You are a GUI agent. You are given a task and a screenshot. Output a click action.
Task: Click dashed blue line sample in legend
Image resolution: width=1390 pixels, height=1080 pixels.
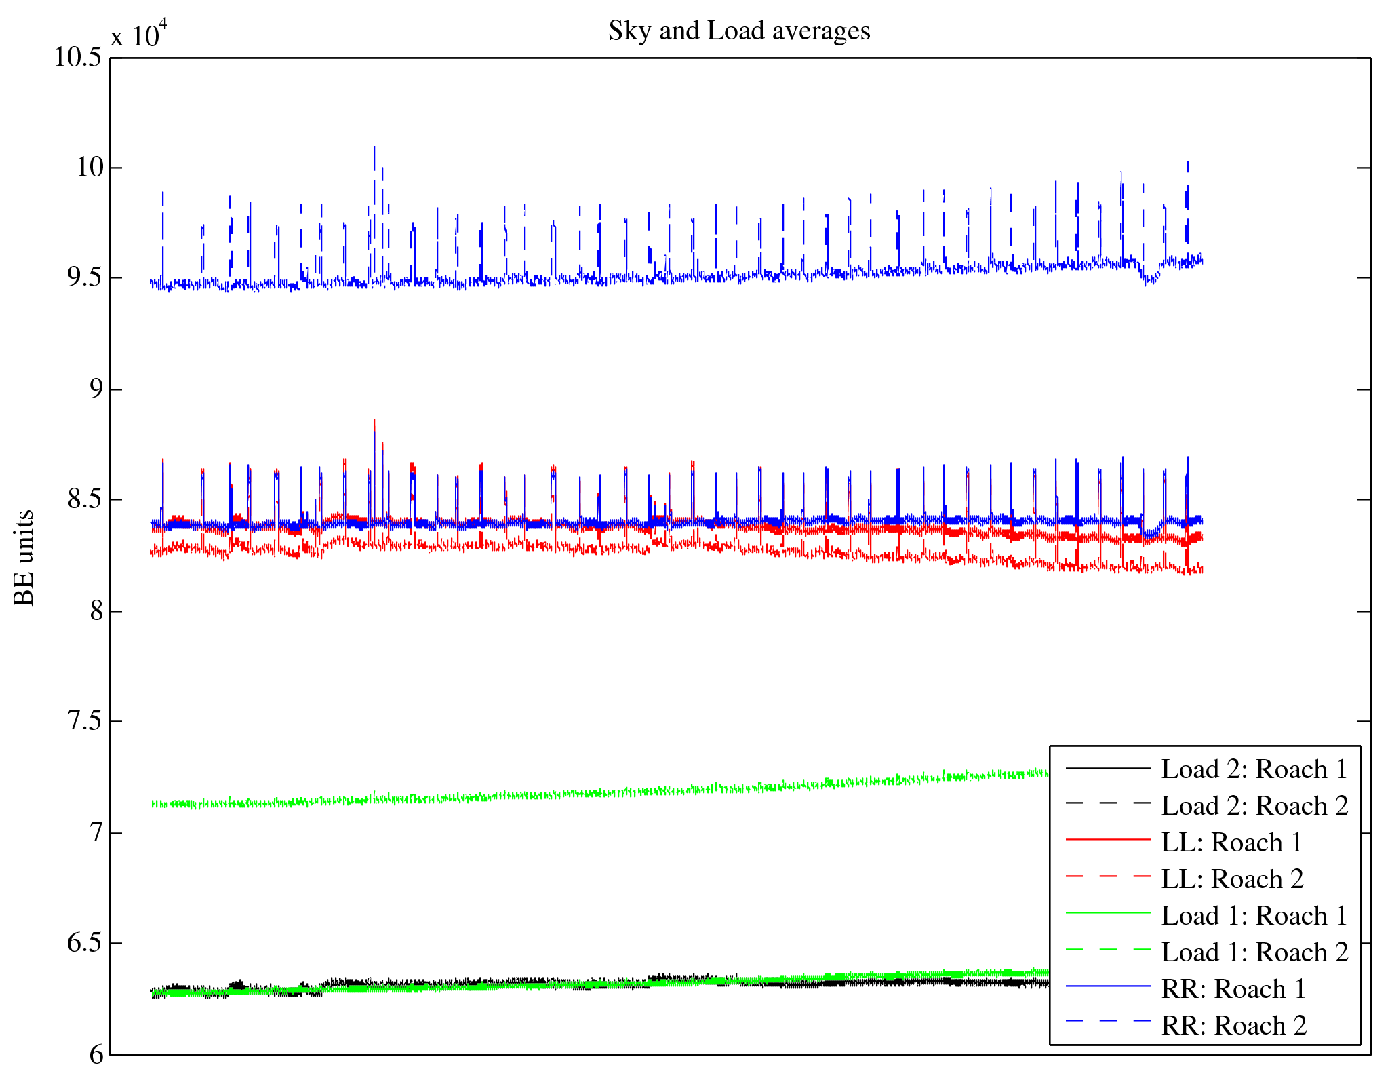pyautogui.click(x=1108, y=1020)
